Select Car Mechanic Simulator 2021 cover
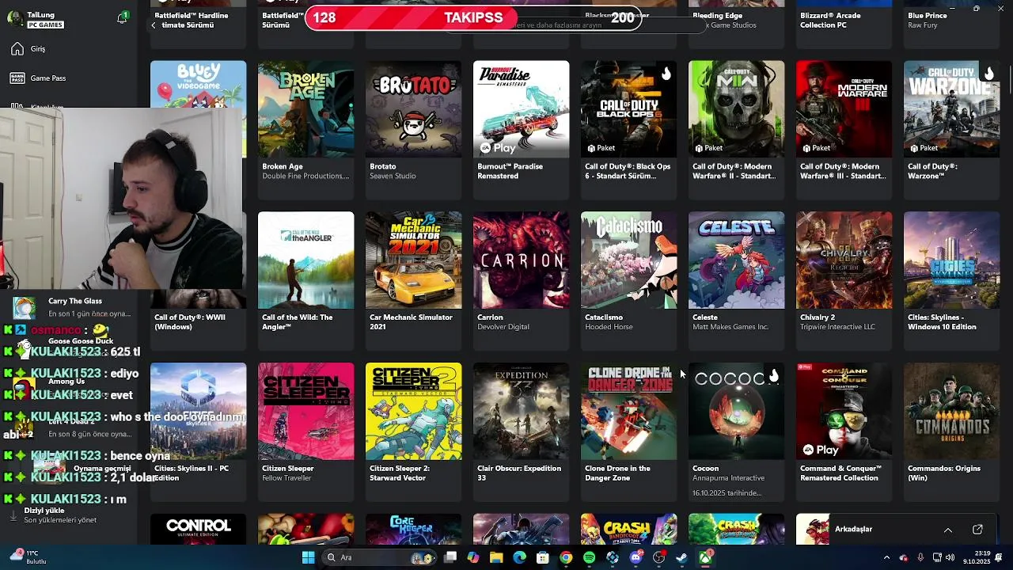This screenshot has width=1013, height=570. 413,260
